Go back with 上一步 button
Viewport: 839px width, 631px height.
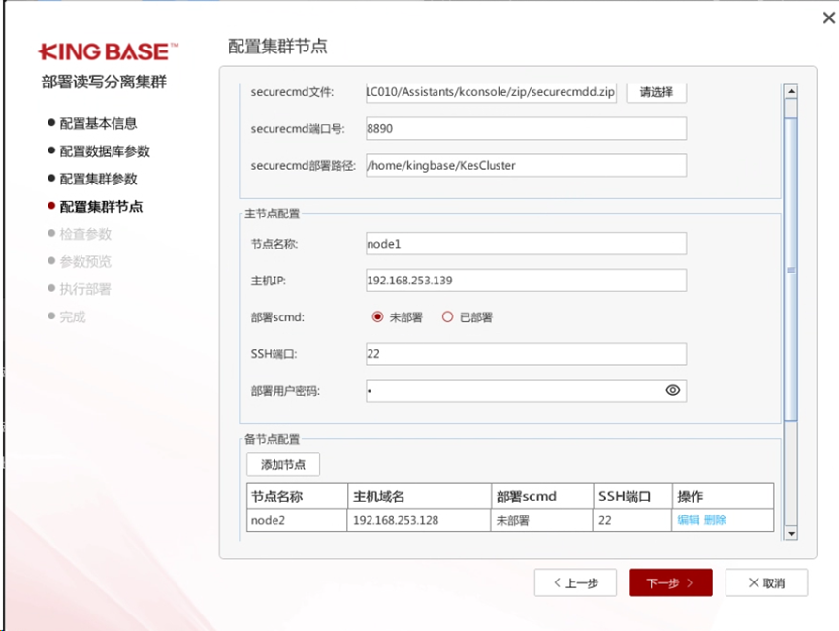[x=575, y=582]
